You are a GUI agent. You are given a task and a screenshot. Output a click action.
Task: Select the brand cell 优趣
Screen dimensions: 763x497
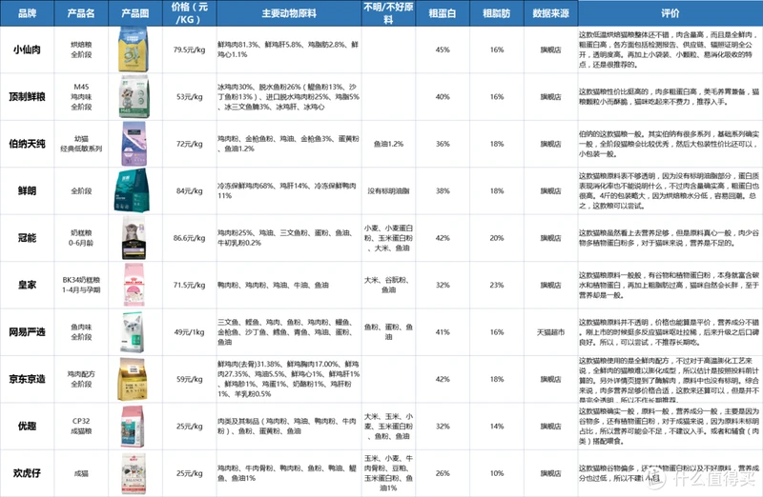(28, 427)
